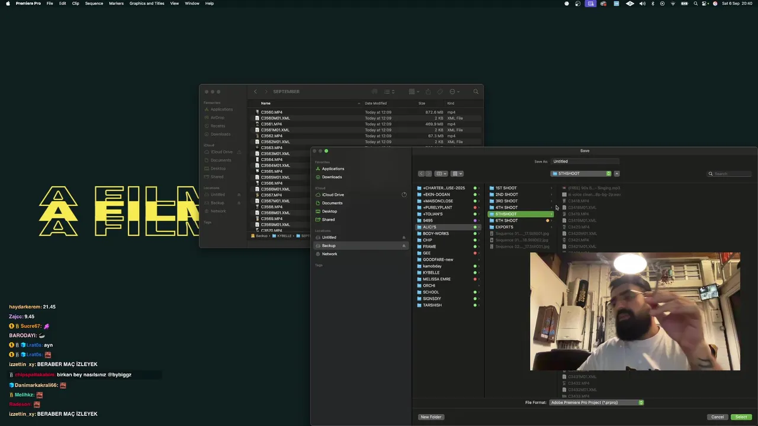Open column view options in Save dialog
758x426 pixels.
(x=441, y=173)
